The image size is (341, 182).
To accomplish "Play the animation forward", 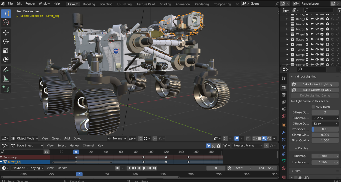I will pyautogui.click(x=144, y=168).
